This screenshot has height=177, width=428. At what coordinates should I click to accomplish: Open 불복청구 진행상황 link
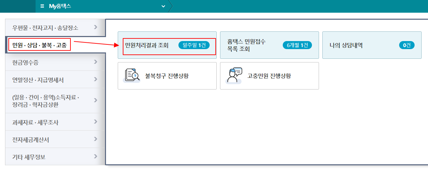pyautogui.click(x=167, y=76)
